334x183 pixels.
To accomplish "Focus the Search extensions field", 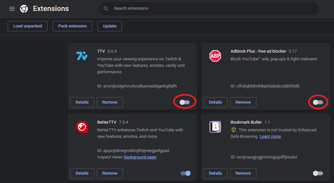I will point(209,8).
